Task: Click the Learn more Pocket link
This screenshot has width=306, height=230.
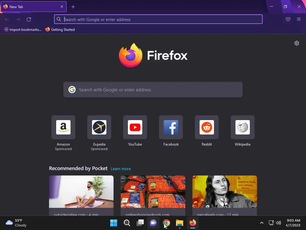Action: 121,169
